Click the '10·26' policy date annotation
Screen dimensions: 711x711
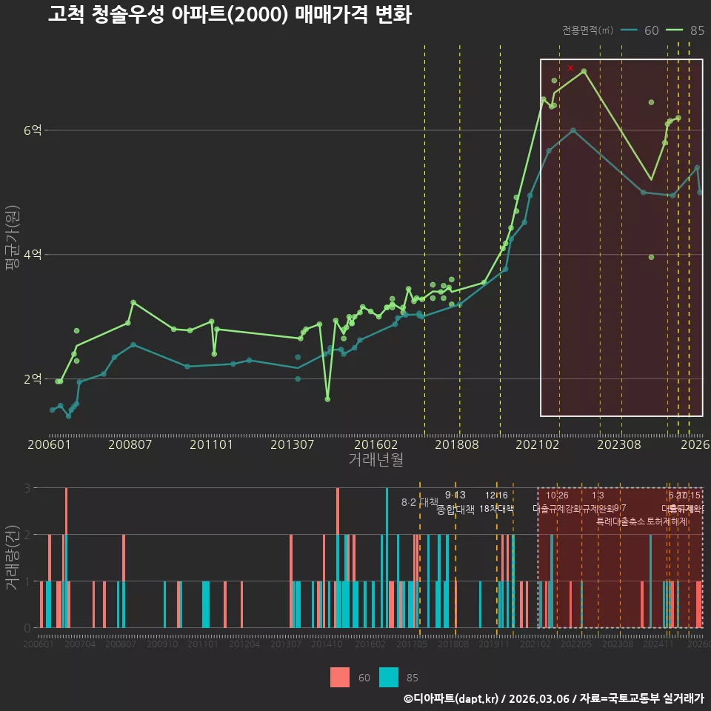(x=557, y=495)
